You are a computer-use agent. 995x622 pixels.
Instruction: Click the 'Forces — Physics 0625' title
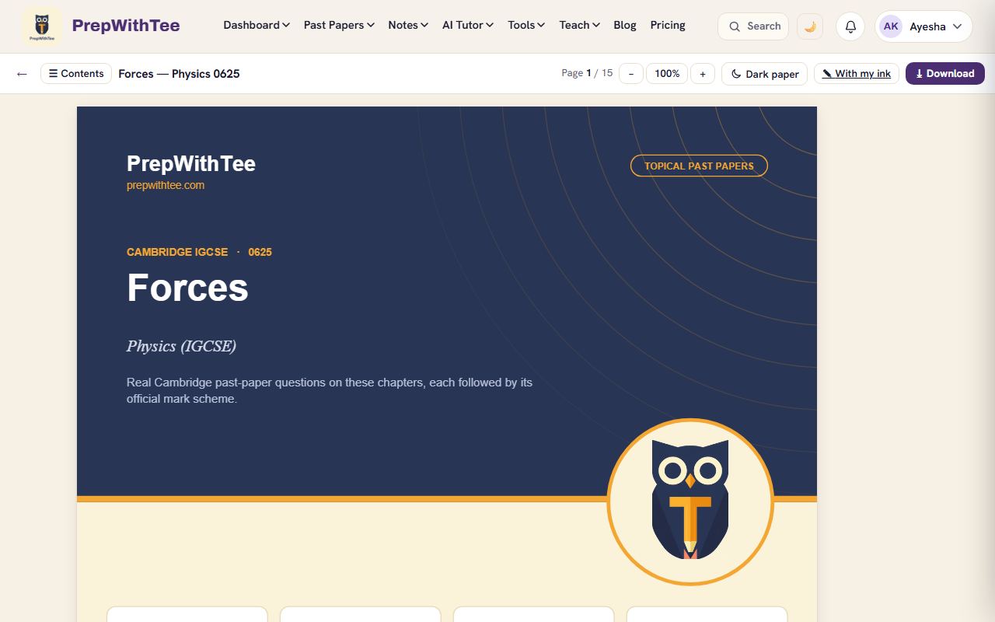[x=179, y=74]
